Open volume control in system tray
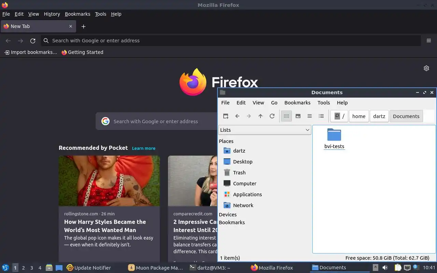The image size is (437, 273). [385, 268]
